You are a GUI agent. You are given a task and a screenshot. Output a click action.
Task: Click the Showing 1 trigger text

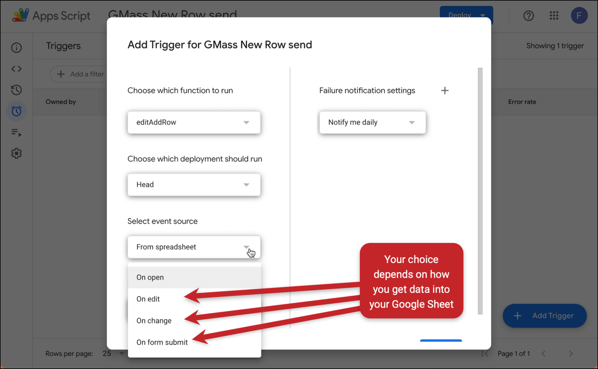[555, 46]
